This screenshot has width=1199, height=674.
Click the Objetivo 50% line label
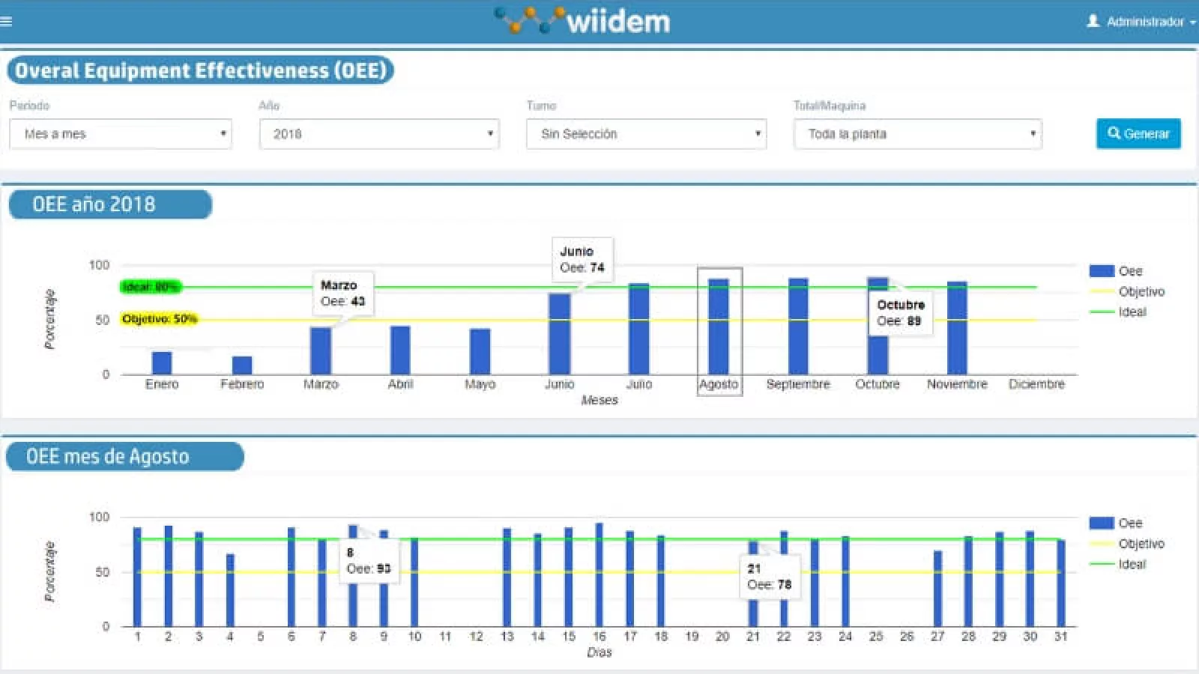point(159,319)
